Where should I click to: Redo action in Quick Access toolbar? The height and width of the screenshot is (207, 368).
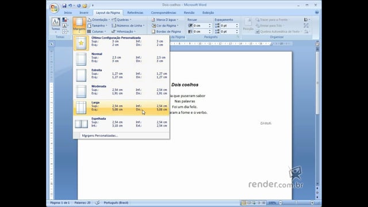pos(79,6)
